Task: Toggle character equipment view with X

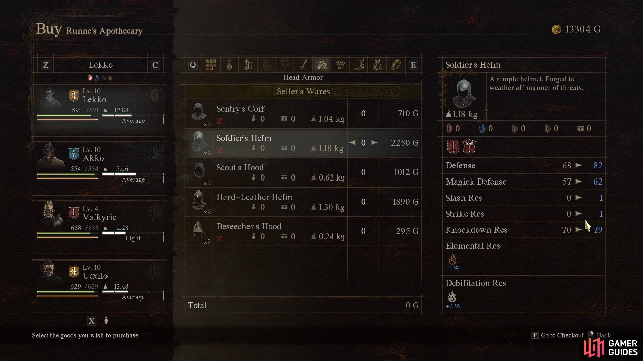Action: (x=92, y=321)
